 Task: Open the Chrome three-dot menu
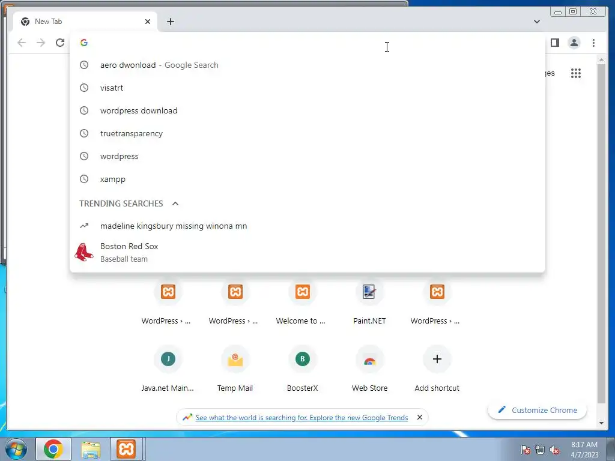pos(593,43)
